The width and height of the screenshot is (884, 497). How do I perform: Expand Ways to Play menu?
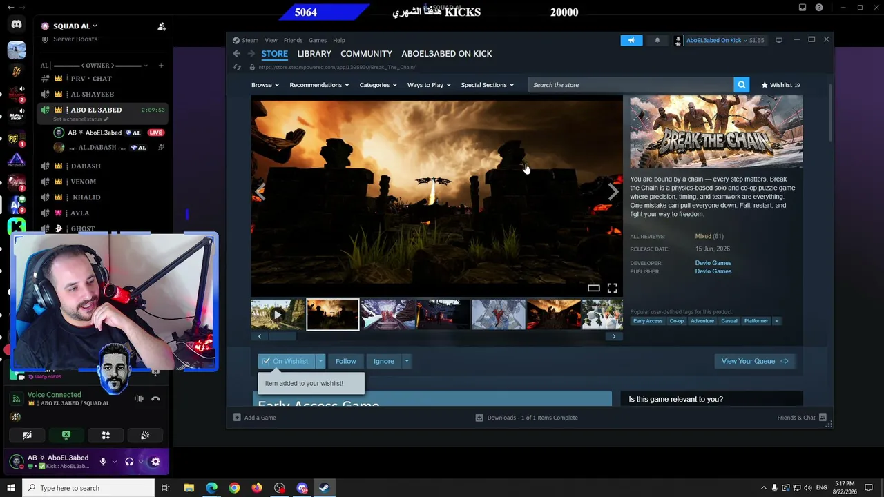429,85
